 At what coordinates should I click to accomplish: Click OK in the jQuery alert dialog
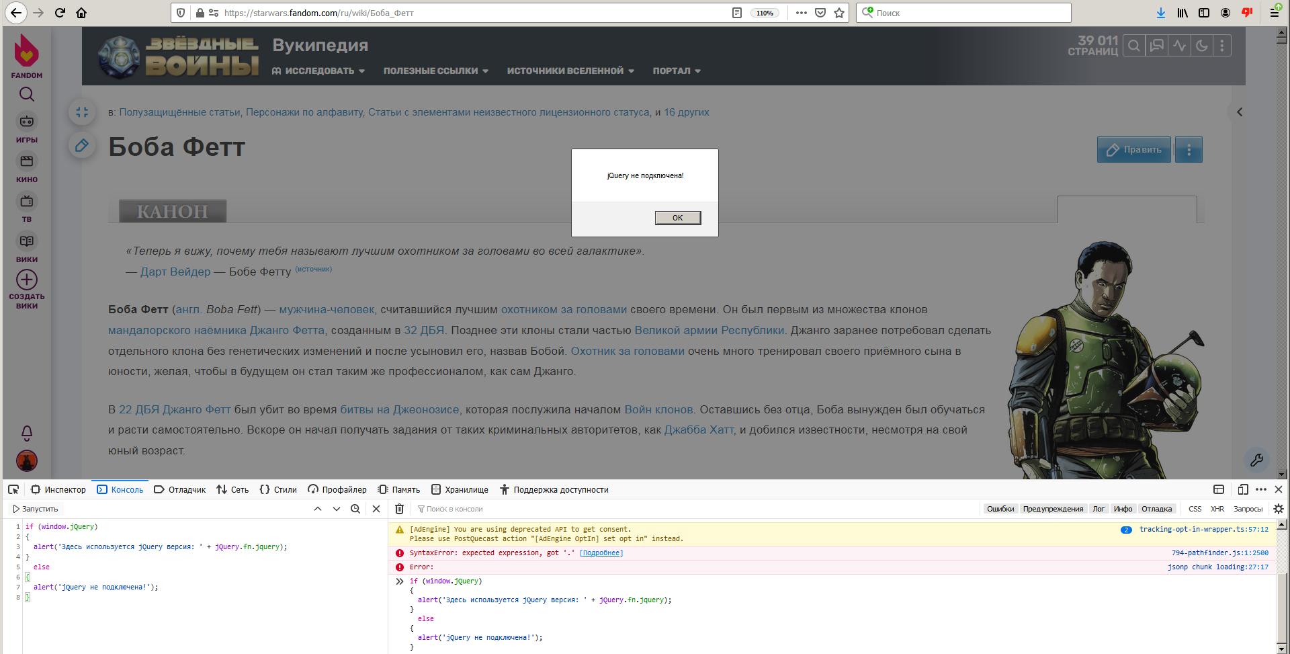(677, 218)
